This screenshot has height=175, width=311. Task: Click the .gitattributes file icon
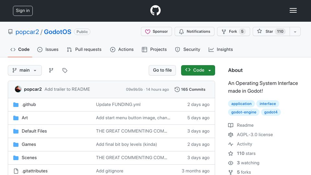point(16,171)
